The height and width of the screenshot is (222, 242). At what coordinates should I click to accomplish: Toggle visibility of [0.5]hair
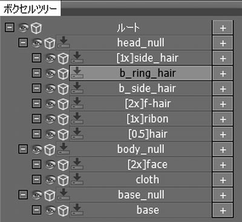(51, 134)
